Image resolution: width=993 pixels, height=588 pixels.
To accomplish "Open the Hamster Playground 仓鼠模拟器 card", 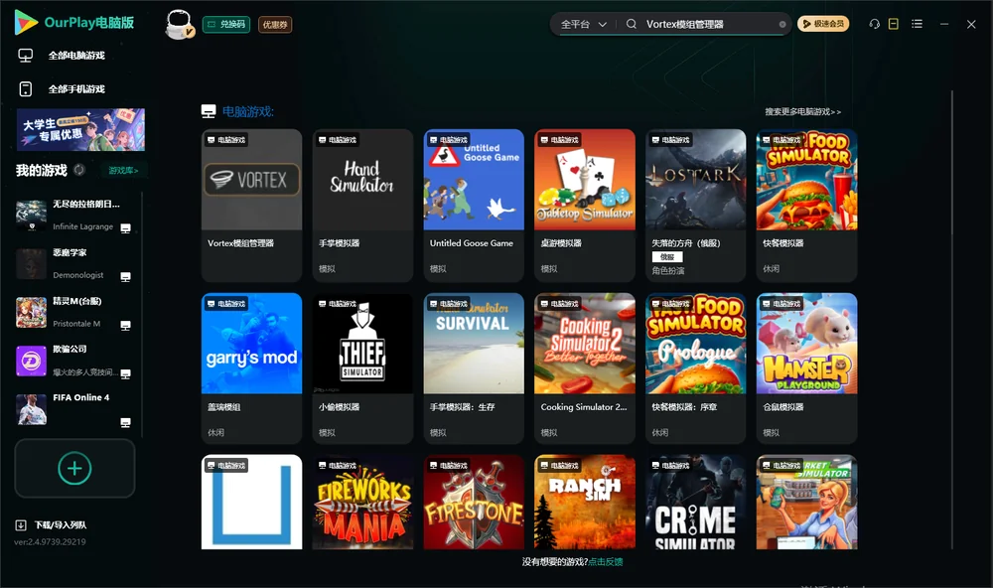I will [806, 368].
